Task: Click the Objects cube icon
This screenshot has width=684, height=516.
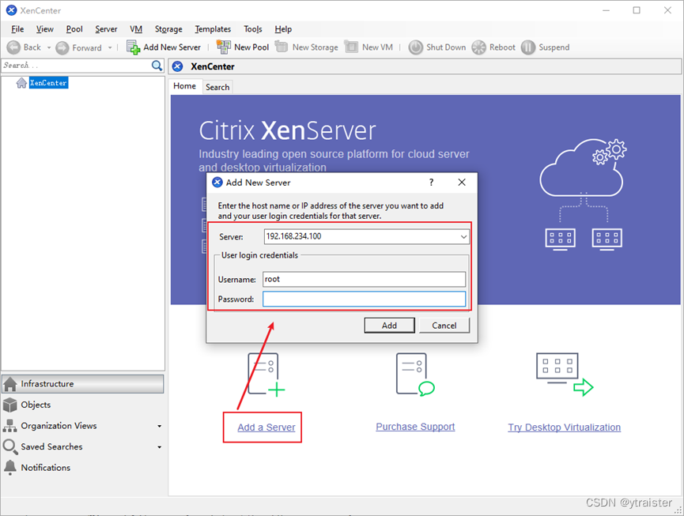Action: pos(10,405)
